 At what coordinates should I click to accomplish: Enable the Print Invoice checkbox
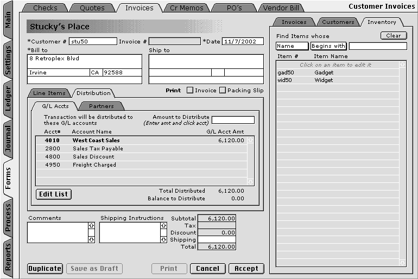[190, 90]
